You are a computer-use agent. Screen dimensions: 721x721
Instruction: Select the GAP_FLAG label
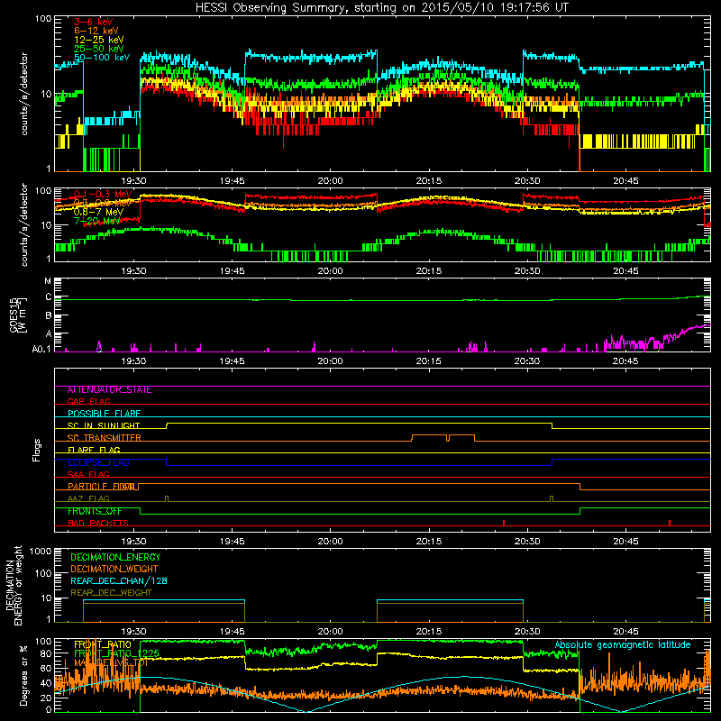88,401
